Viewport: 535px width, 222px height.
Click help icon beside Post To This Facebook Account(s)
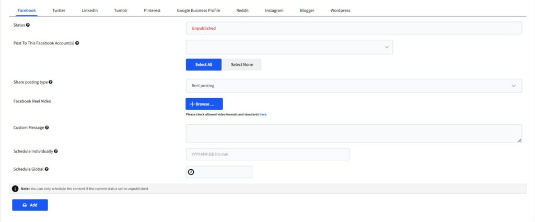(x=77, y=43)
